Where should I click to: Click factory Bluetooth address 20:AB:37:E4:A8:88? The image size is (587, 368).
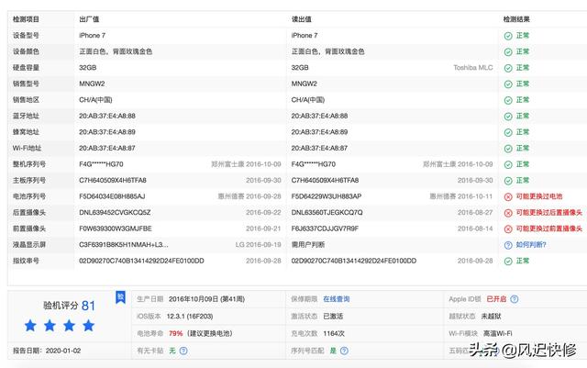click(x=107, y=116)
